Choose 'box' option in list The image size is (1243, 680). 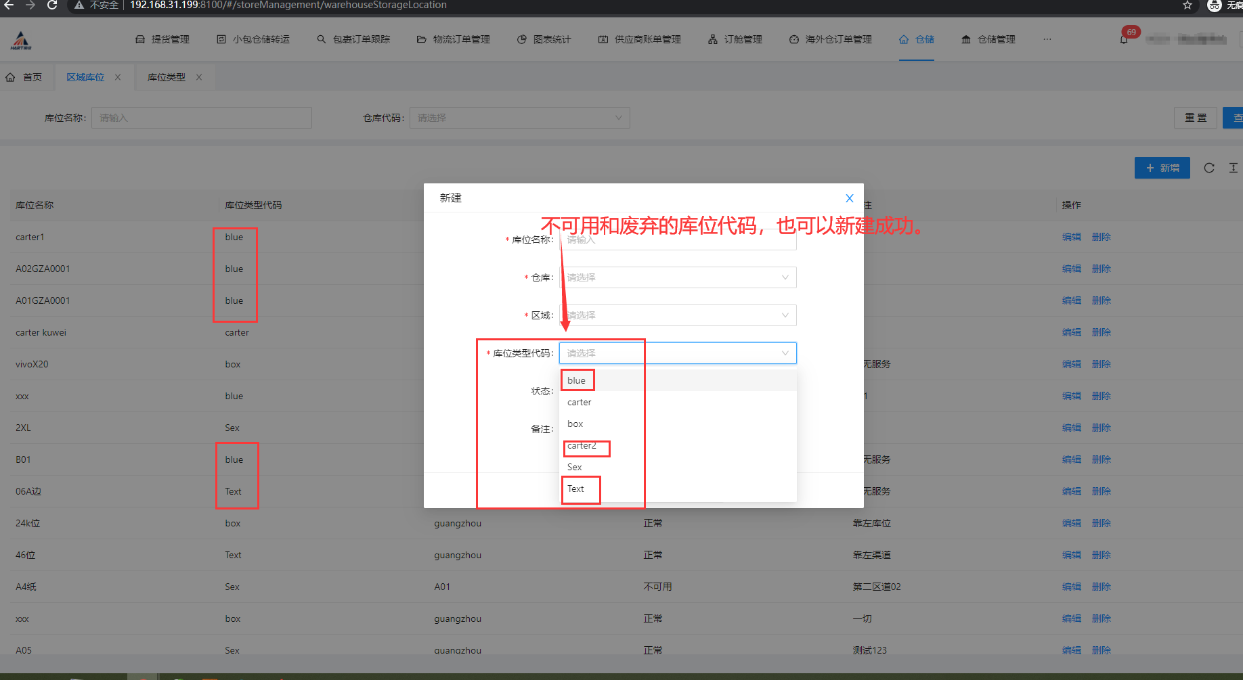[575, 424]
